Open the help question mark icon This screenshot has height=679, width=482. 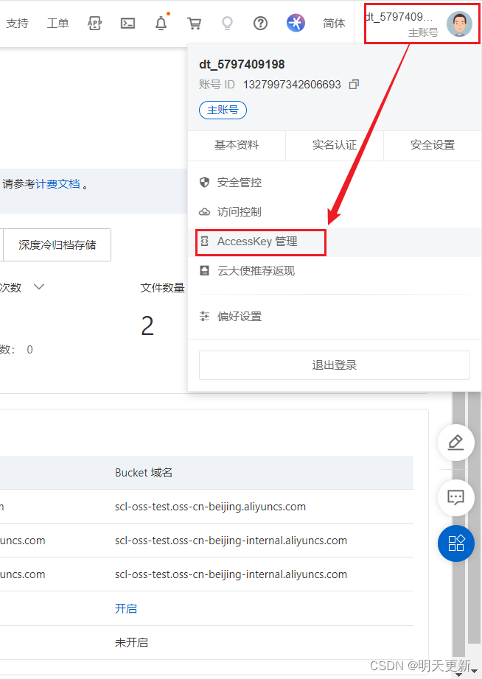(260, 23)
